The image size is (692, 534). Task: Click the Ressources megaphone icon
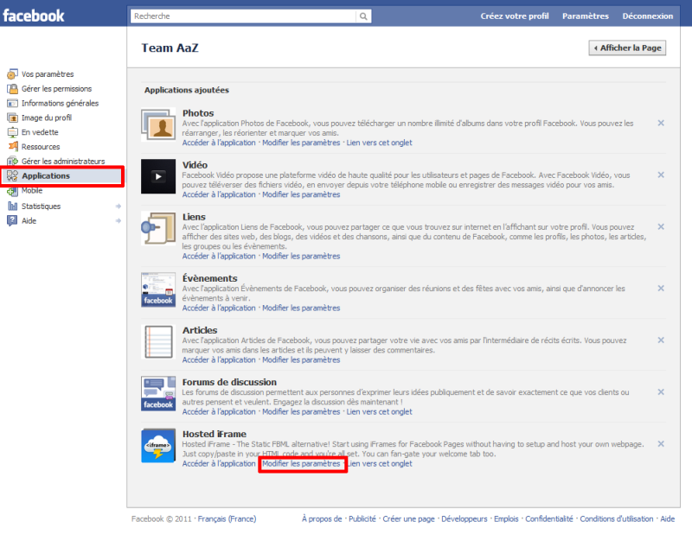pos(12,146)
